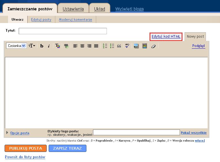
Task: Focus the Etykiety tego posta field
Action: (x=136, y=132)
